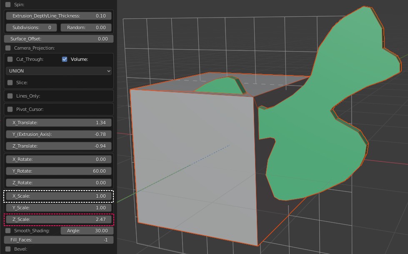Enable the Cut_Through option
Screen dimensions: 408x254
(x=10, y=59)
